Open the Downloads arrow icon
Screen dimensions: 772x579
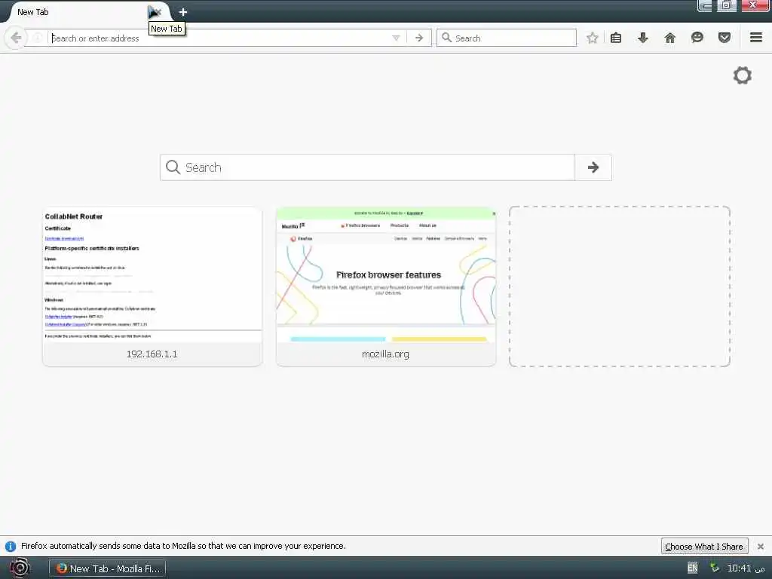pyautogui.click(x=643, y=38)
